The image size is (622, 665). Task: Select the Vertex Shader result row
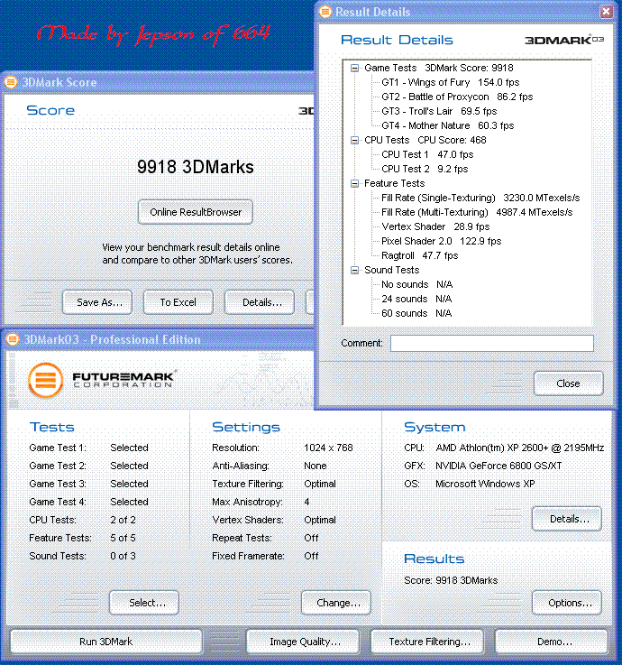coord(435,226)
